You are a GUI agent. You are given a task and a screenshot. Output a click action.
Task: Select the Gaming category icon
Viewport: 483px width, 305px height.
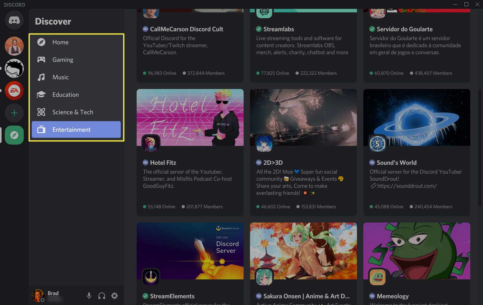tap(42, 59)
